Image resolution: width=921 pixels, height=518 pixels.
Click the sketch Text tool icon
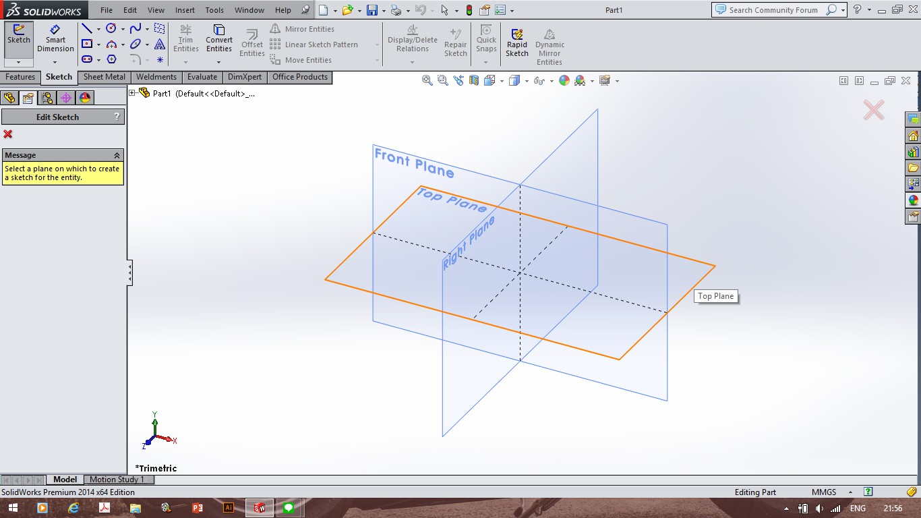pos(160,44)
